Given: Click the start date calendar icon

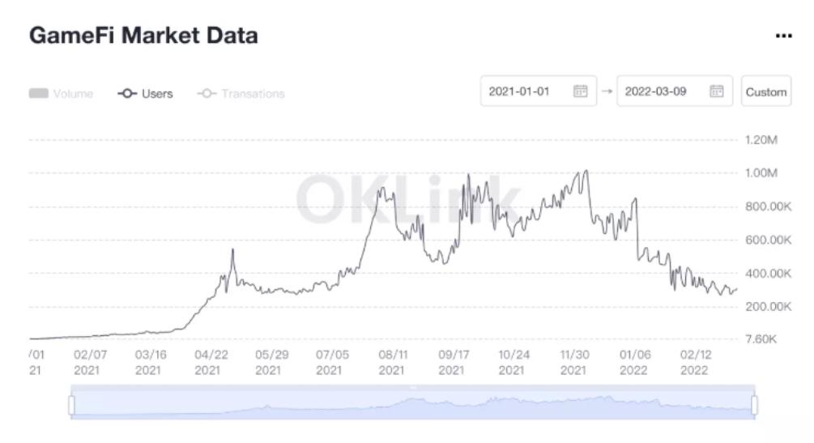Looking at the screenshot, I should [x=580, y=92].
